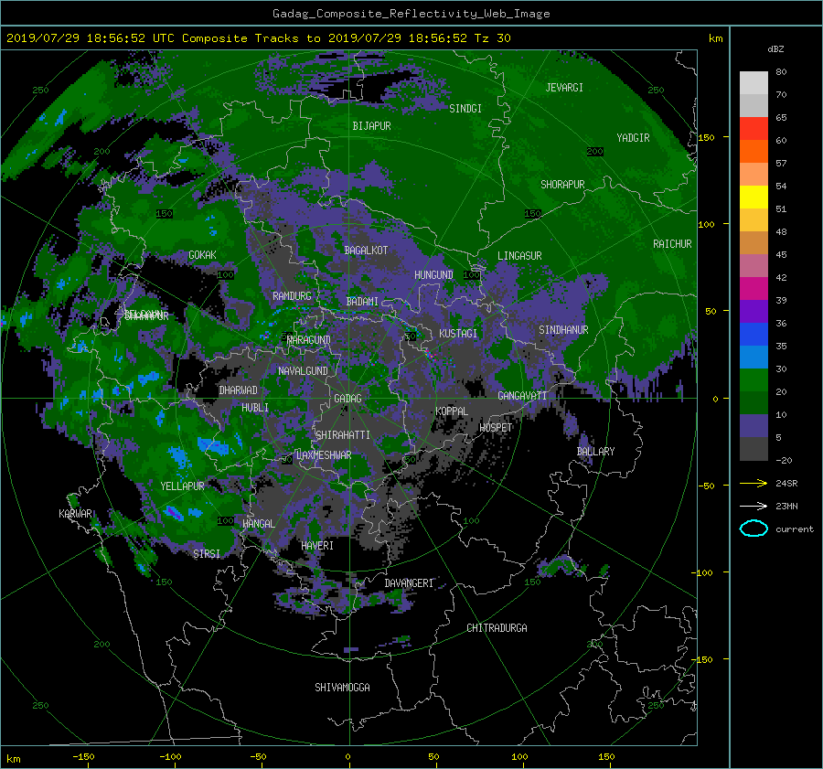Click the 'BALLARY' city label
Viewport: 823px width, 769px height.
tap(595, 452)
